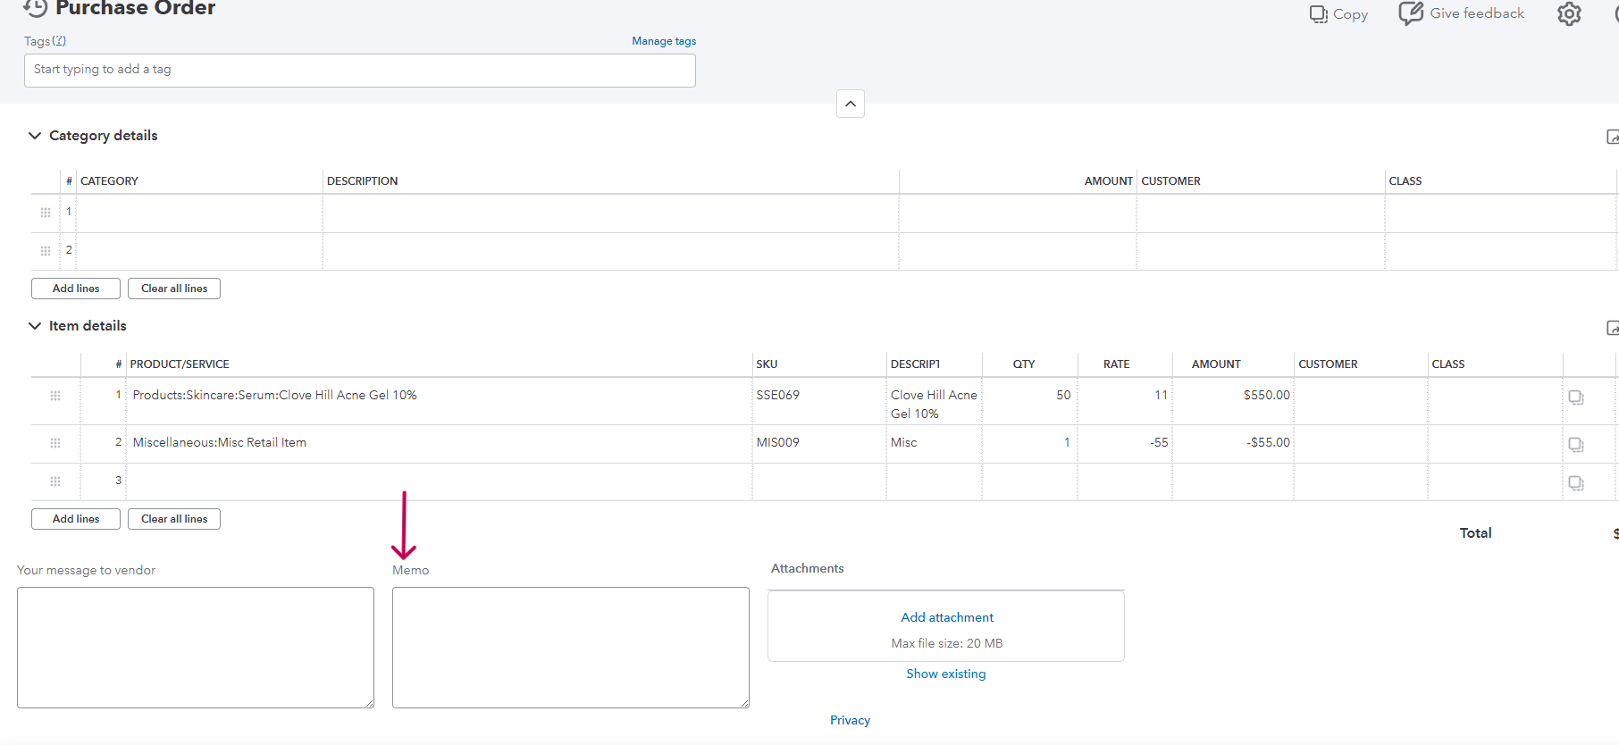Open the Manage tags link
The width and height of the screenshot is (1619, 745).
663,41
